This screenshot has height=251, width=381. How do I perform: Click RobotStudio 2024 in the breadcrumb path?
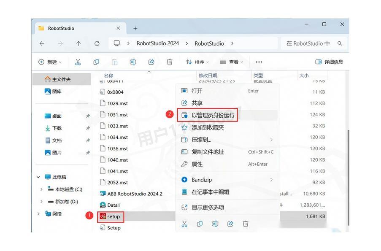point(158,43)
